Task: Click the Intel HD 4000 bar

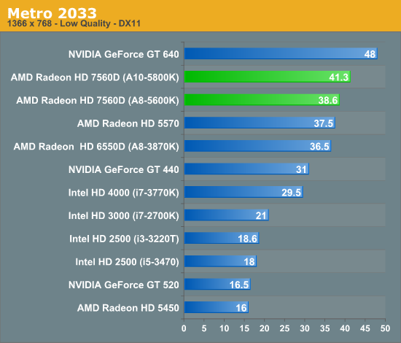Action: point(244,192)
